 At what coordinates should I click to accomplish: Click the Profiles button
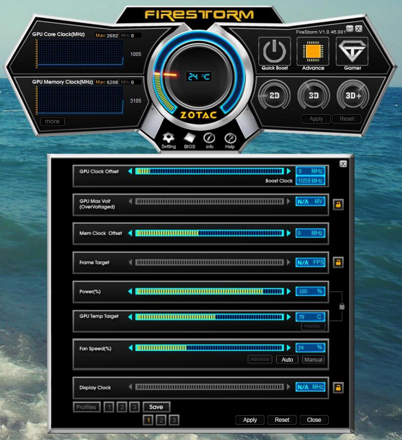[x=86, y=407]
